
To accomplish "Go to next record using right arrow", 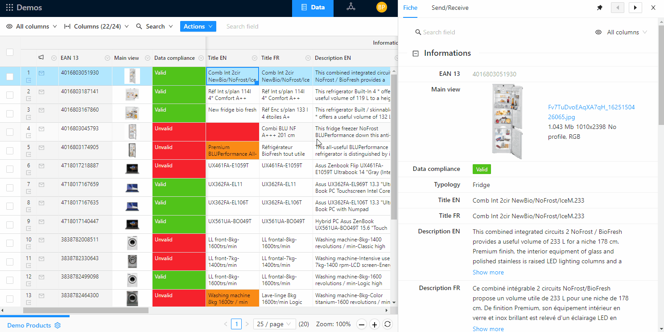I will point(635,8).
